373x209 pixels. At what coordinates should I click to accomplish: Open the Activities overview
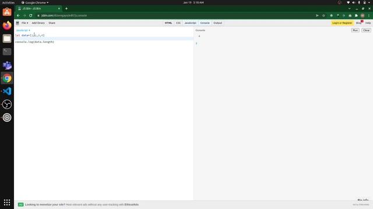(x=8, y=2)
